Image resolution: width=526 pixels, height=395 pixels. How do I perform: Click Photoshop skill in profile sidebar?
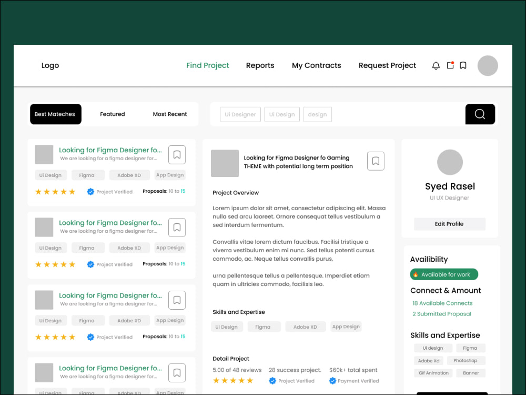point(466,360)
